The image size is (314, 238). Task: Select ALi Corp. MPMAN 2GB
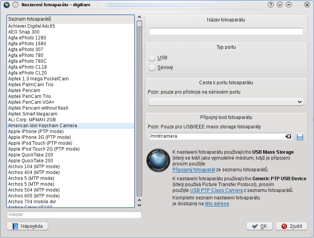click(70, 120)
